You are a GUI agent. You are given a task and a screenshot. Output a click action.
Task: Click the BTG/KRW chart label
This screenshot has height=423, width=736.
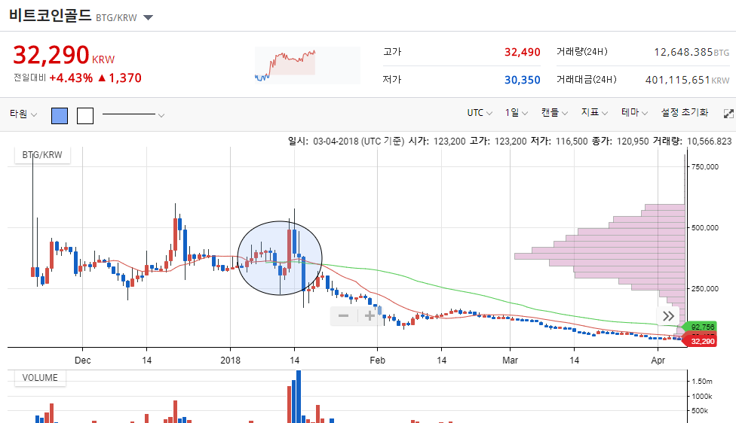42,154
